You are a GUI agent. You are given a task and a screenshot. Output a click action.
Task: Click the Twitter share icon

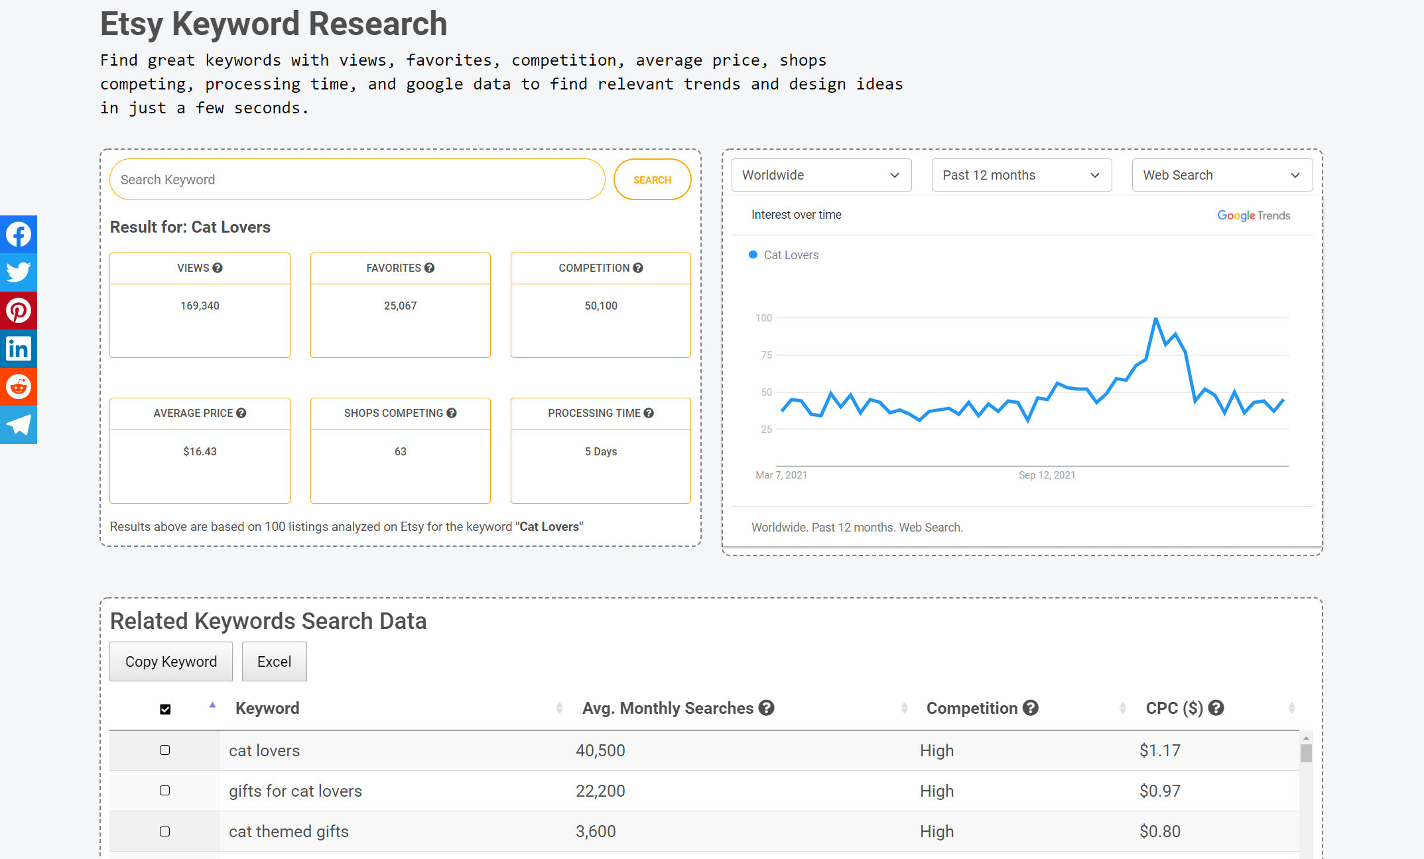19,272
